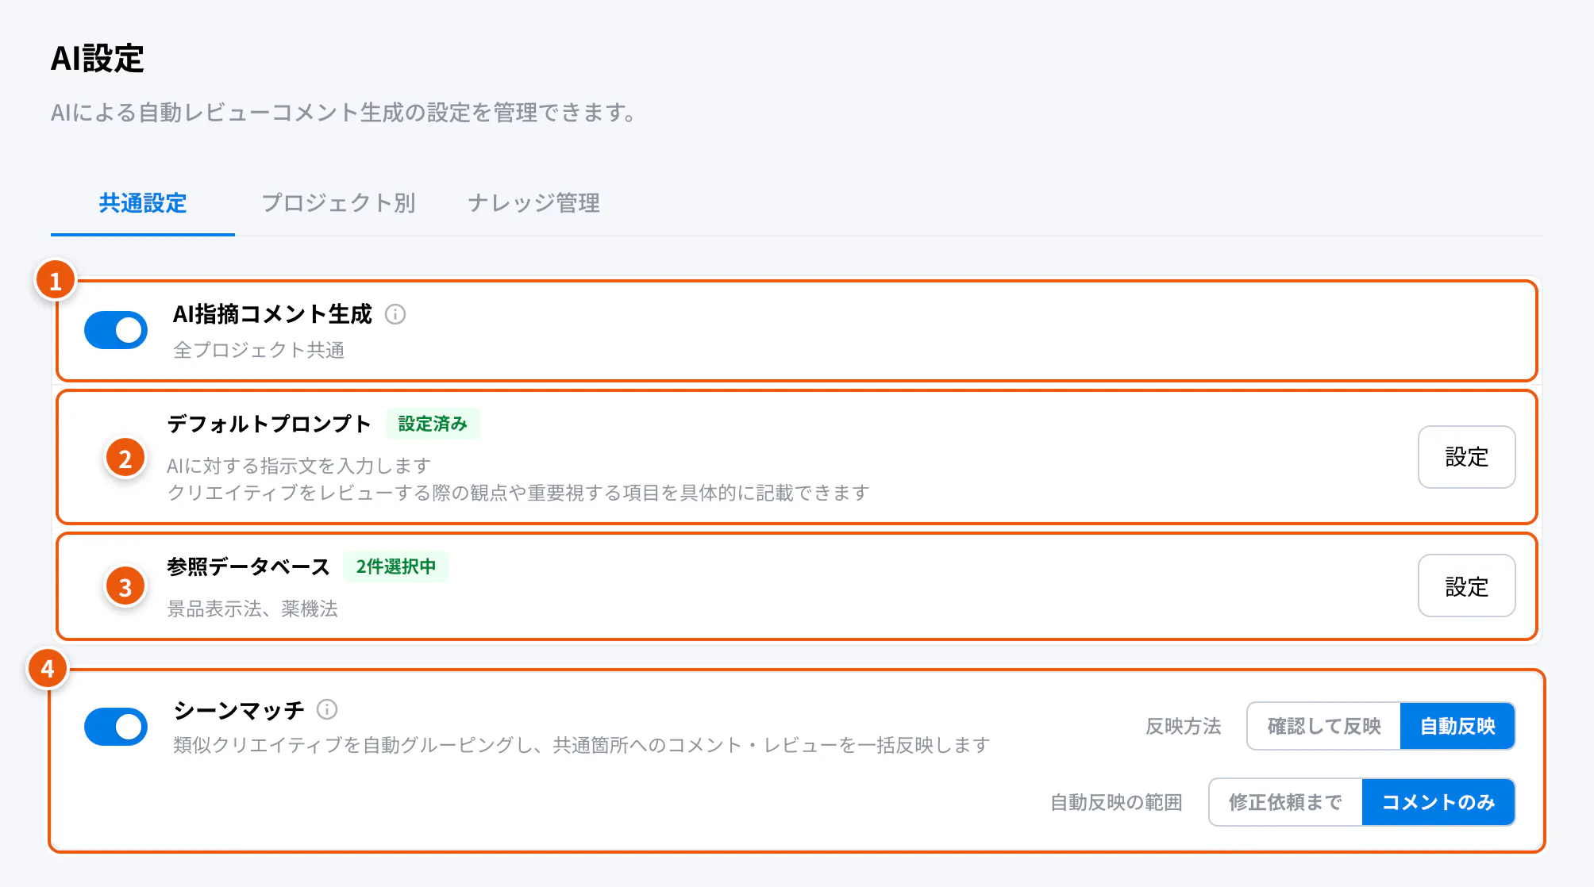Toggle the AI指摘コメント生成 switch
This screenshot has width=1594, height=887.
pos(116,330)
